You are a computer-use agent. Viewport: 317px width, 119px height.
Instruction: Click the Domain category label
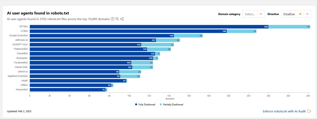click(x=229, y=14)
